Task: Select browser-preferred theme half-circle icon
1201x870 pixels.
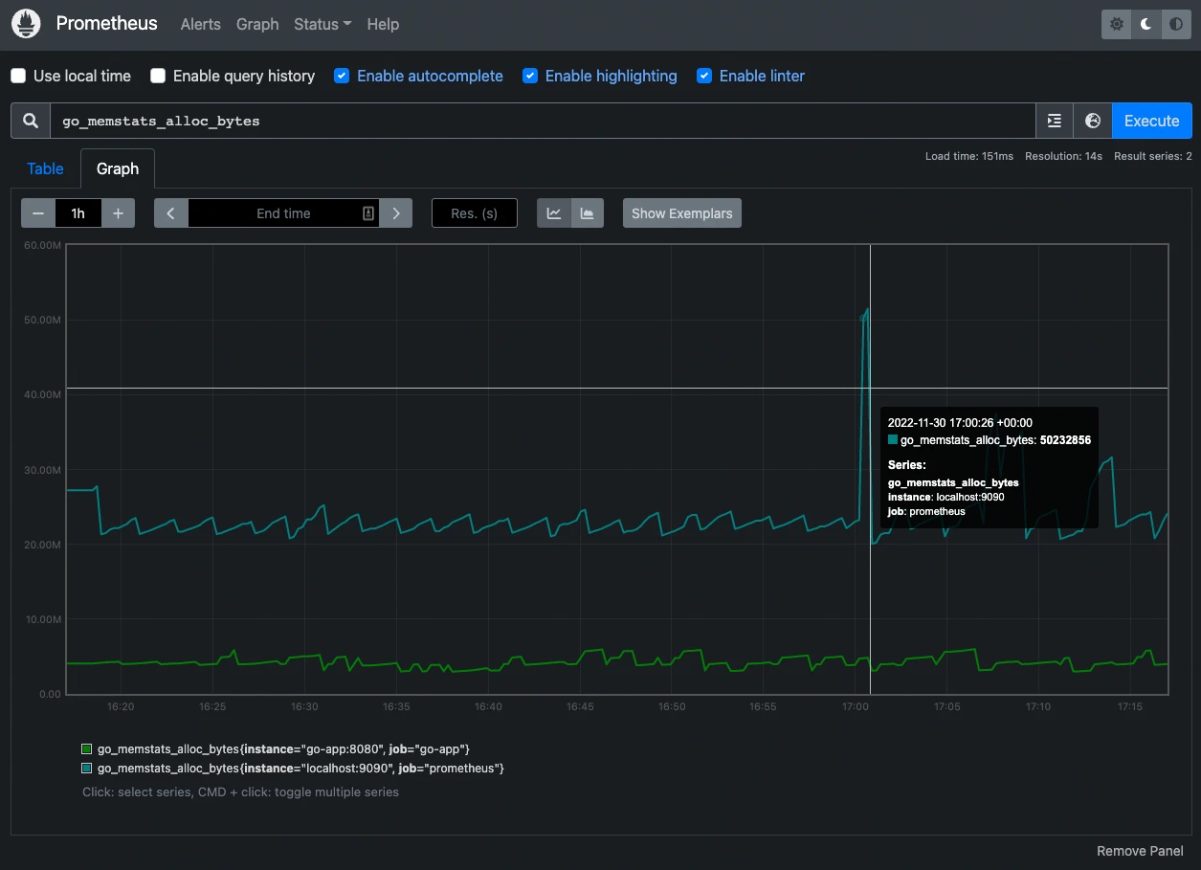Action: click(x=1176, y=25)
